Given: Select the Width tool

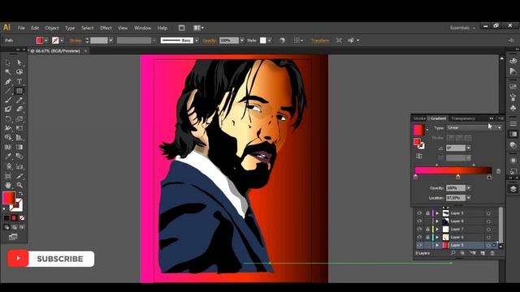Looking at the screenshot, I should pyautogui.click(x=8, y=128).
